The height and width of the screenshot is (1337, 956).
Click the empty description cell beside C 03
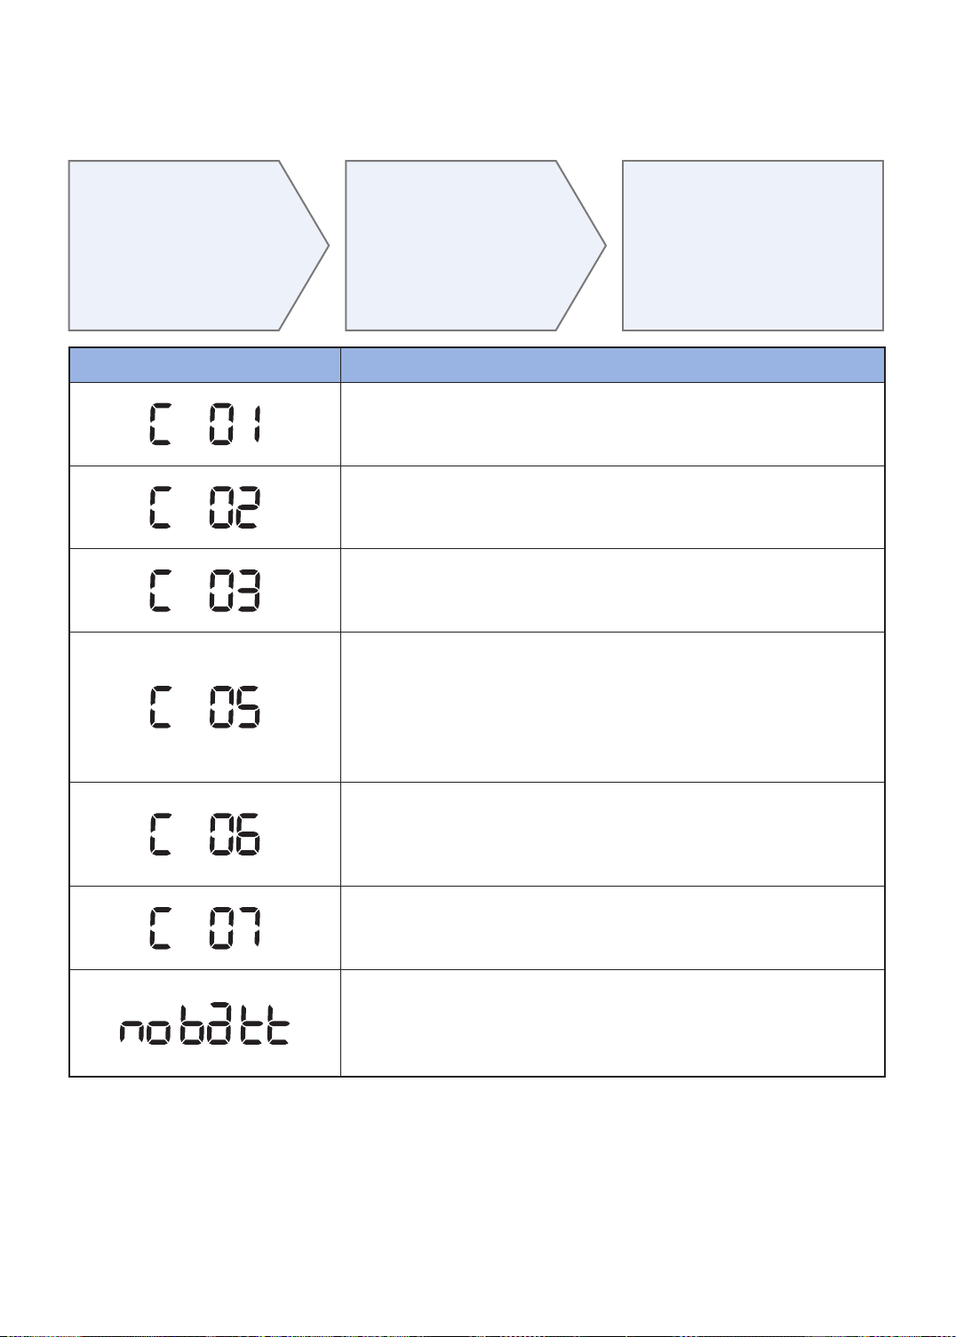(x=613, y=591)
